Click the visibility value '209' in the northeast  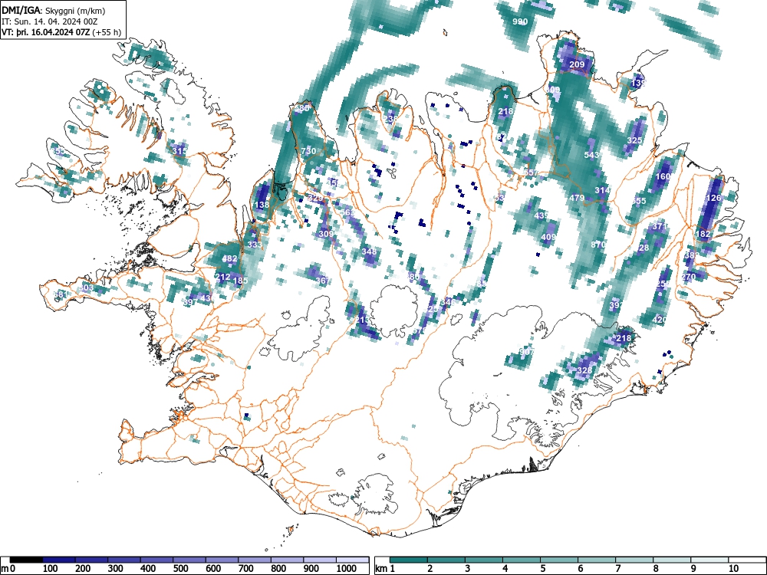(577, 64)
